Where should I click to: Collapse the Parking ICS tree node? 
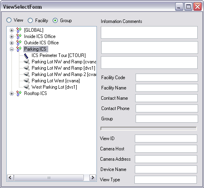coord(11,49)
